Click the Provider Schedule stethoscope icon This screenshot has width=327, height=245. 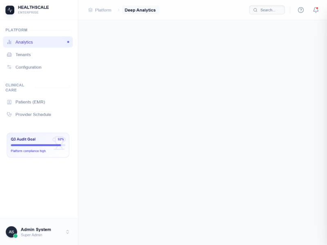tap(9, 115)
